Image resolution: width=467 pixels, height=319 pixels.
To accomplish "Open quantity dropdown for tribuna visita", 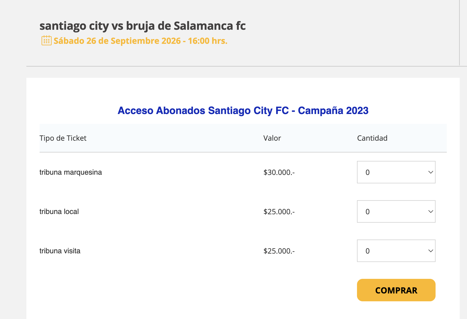I will (x=396, y=251).
